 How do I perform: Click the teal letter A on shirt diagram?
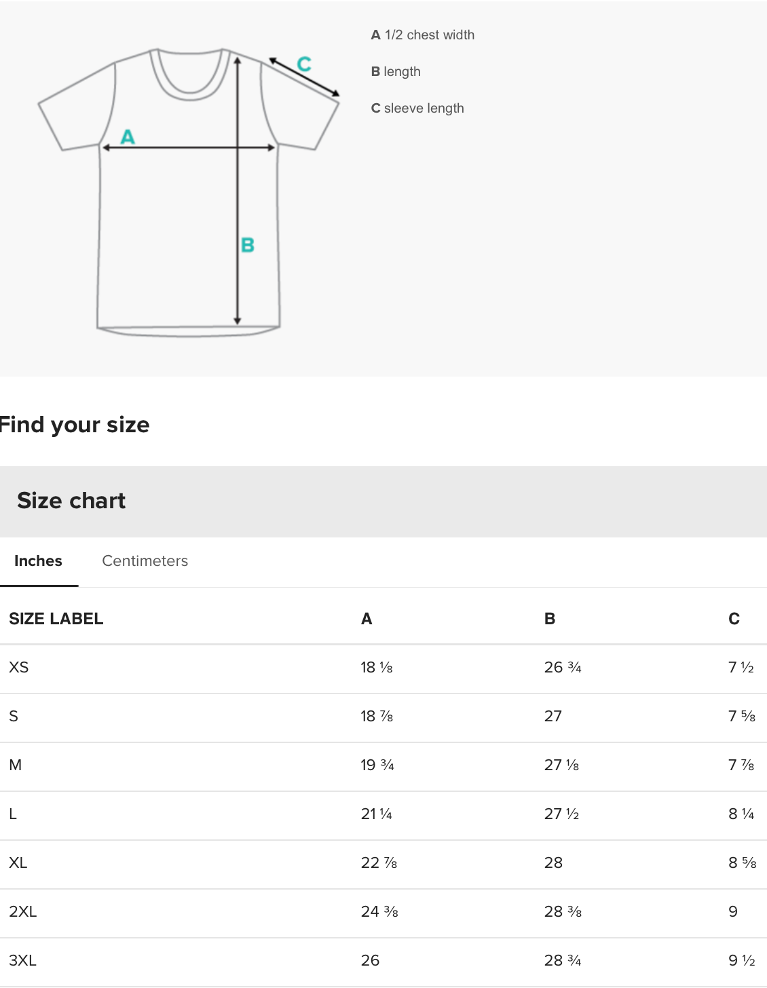(x=128, y=137)
